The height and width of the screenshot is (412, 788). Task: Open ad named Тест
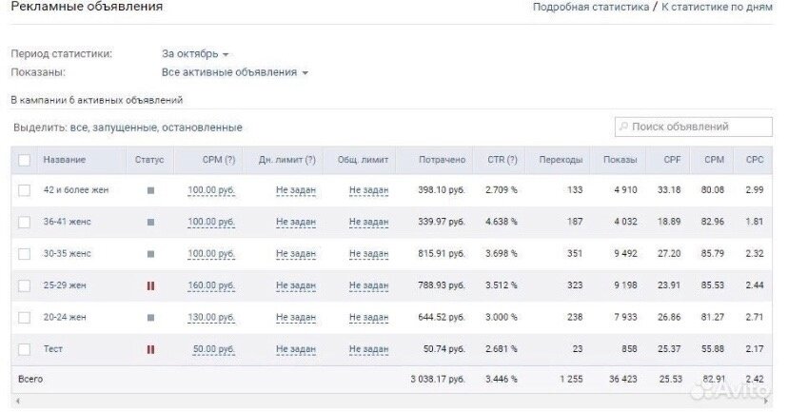tap(52, 348)
